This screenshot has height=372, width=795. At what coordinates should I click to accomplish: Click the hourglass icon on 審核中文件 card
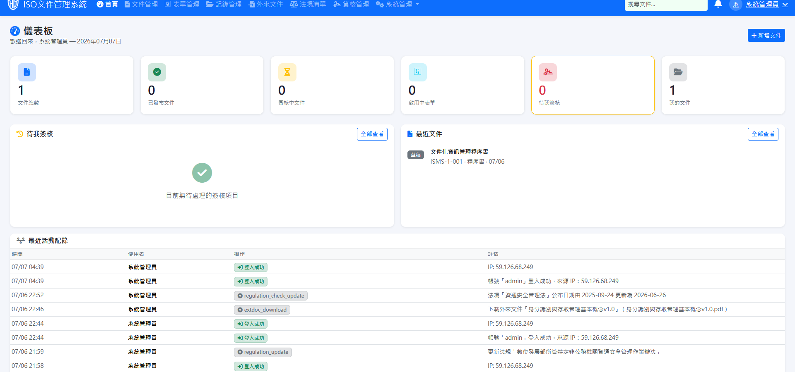287,72
